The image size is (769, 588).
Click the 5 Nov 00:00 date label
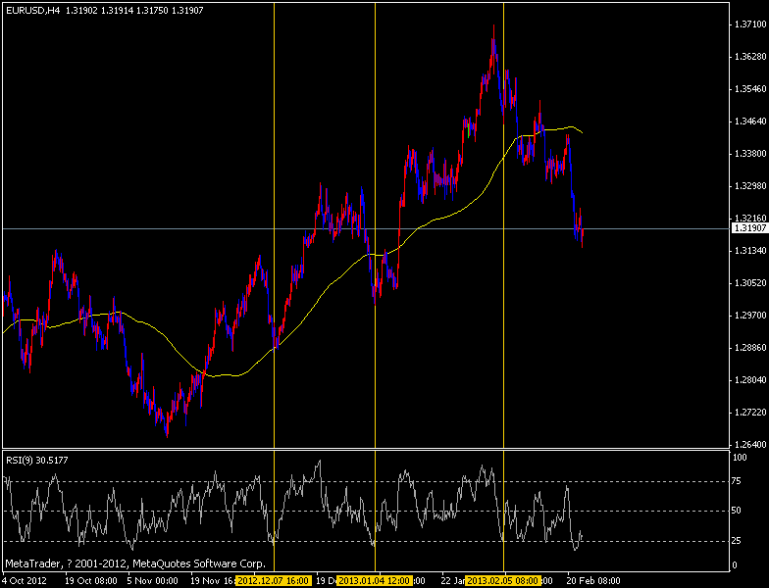point(153,581)
